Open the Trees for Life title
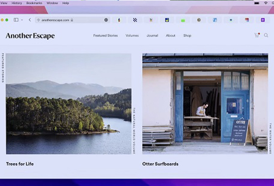This screenshot has width=274, height=186. [20, 164]
